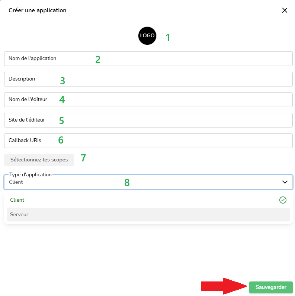
Task: Click the black LOGO upload circle
Action: click(147, 36)
